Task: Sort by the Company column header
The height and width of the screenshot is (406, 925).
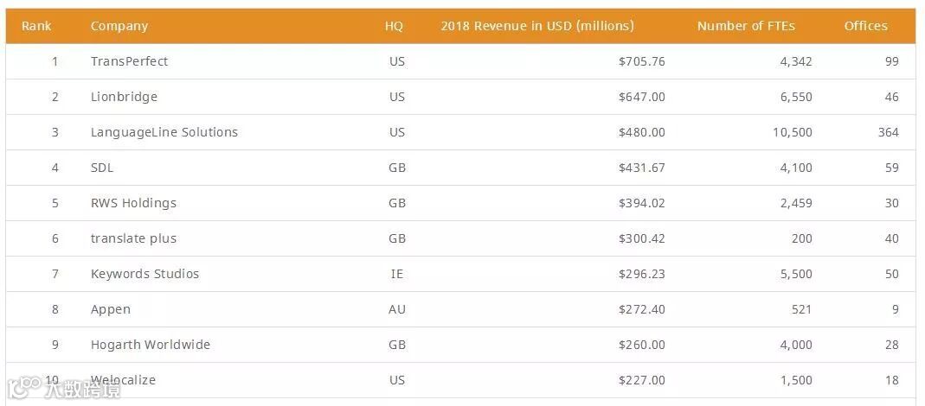Action: click(x=119, y=26)
